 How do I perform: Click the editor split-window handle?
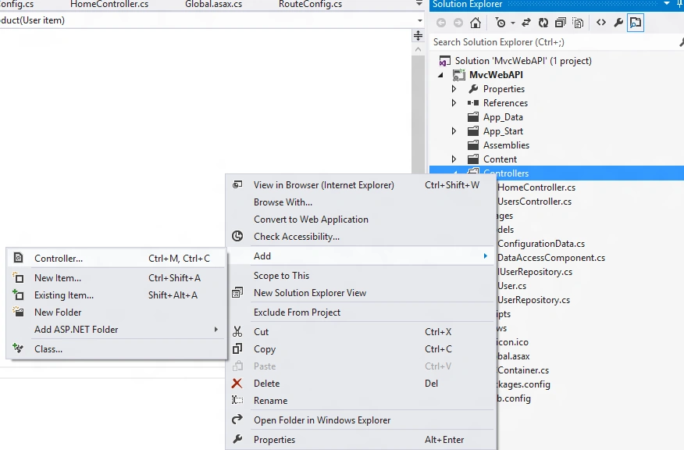coord(418,35)
